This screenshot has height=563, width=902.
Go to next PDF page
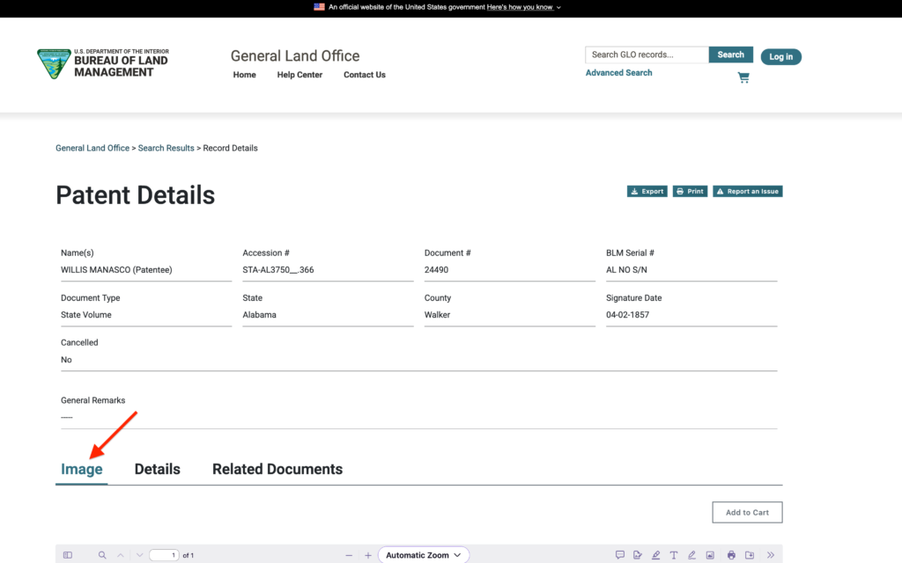point(139,555)
